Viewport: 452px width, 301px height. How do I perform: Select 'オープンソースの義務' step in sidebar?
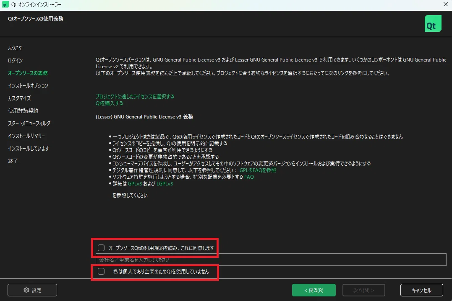click(x=28, y=73)
